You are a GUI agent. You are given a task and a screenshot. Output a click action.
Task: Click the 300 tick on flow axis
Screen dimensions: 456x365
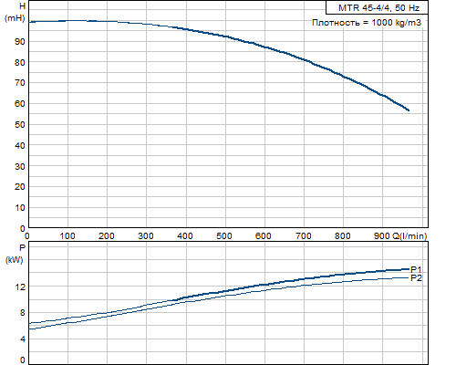point(146,235)
